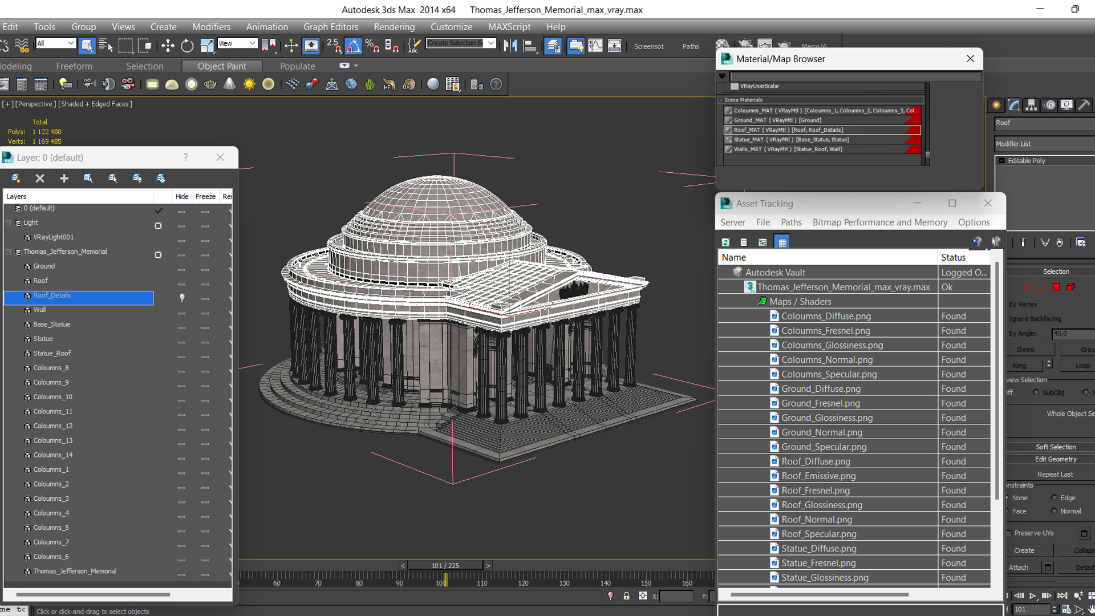The width and height of the screenshot is (1095, 616).
Task: Switch Asset Tracking to tree view
Action: pyautogui.click(x=763, y=242)
